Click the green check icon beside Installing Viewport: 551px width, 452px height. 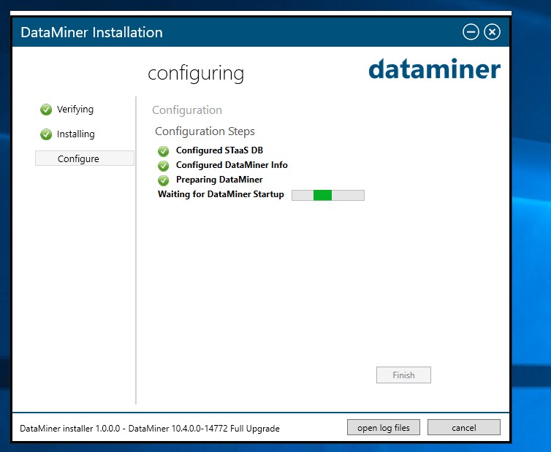[x=46, y=134]
